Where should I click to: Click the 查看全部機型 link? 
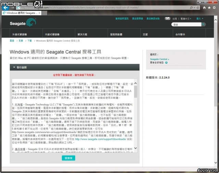157,62
